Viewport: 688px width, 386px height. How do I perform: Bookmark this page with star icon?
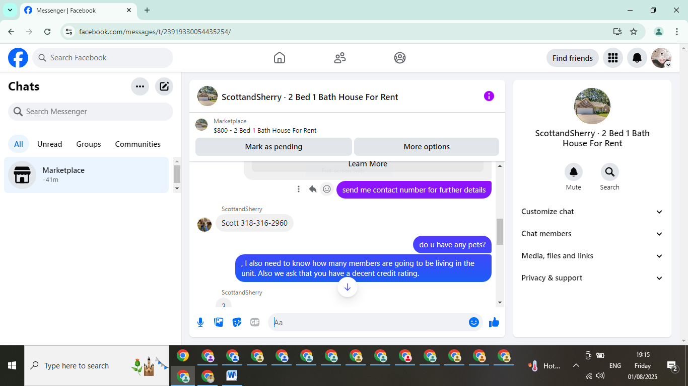click(x=634, y=32)
